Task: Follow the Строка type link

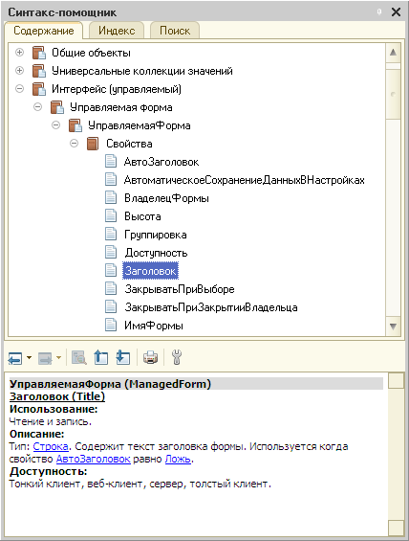Action: (51, 446)
